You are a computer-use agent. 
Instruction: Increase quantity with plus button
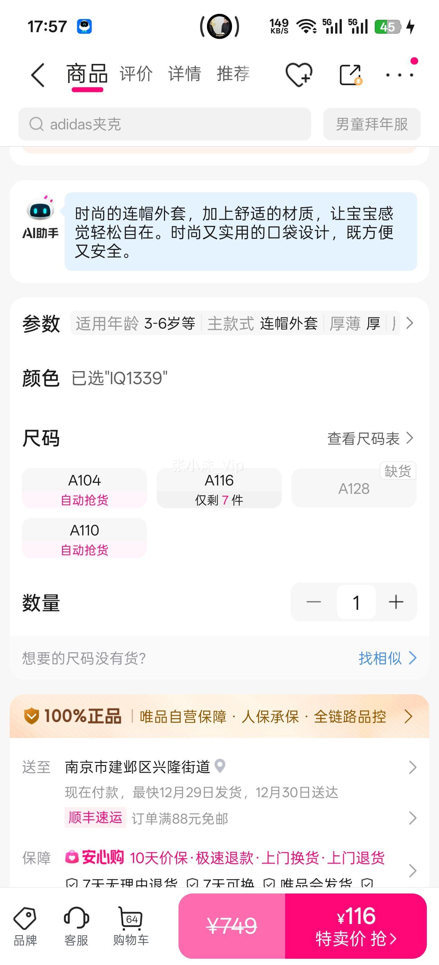[396, 602]
